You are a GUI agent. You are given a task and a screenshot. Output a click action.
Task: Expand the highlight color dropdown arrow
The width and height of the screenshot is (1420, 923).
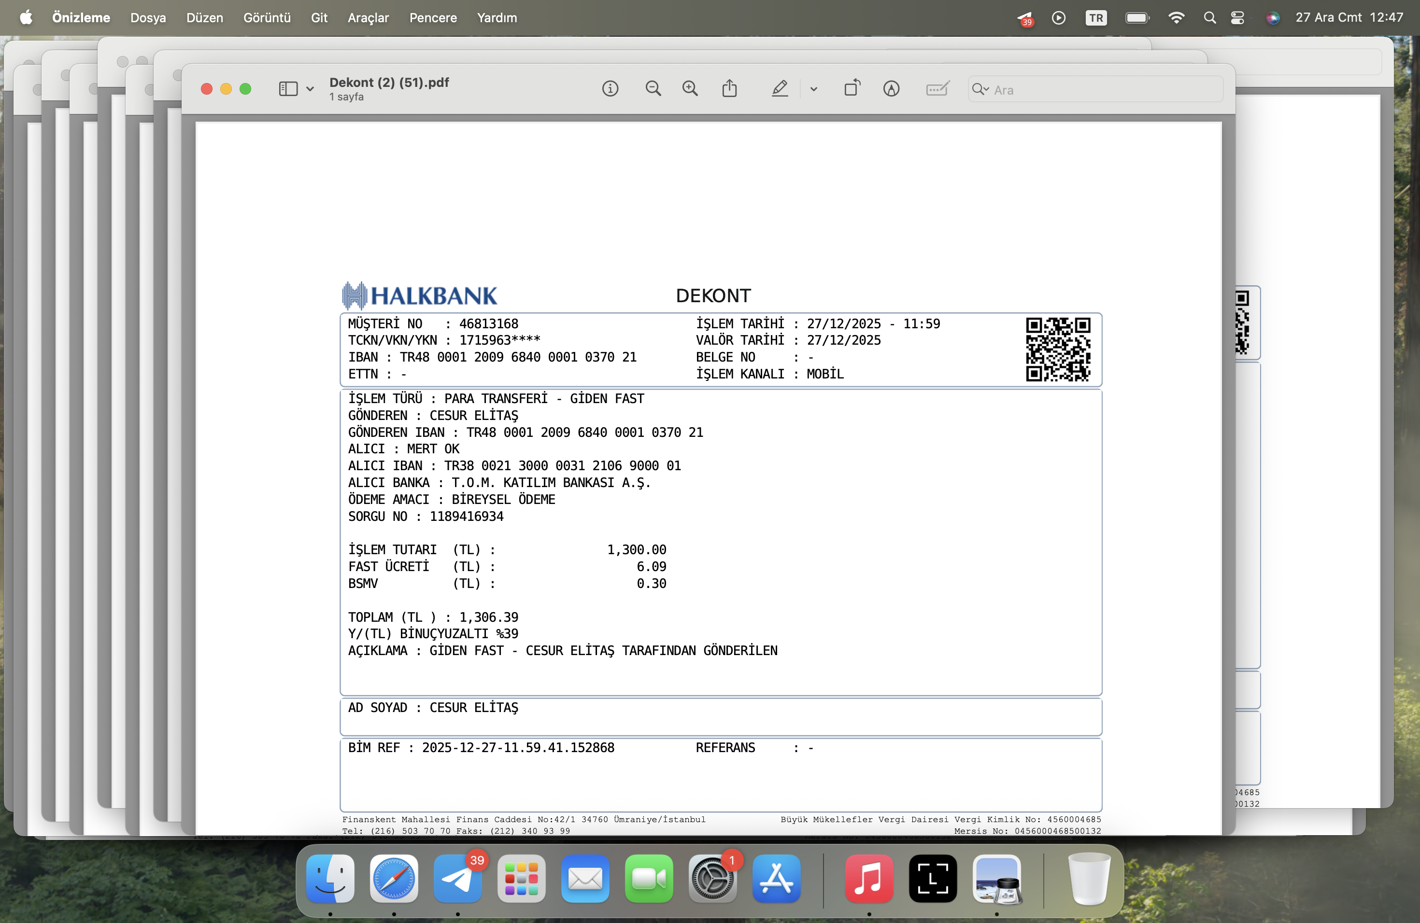pos(813,89)
